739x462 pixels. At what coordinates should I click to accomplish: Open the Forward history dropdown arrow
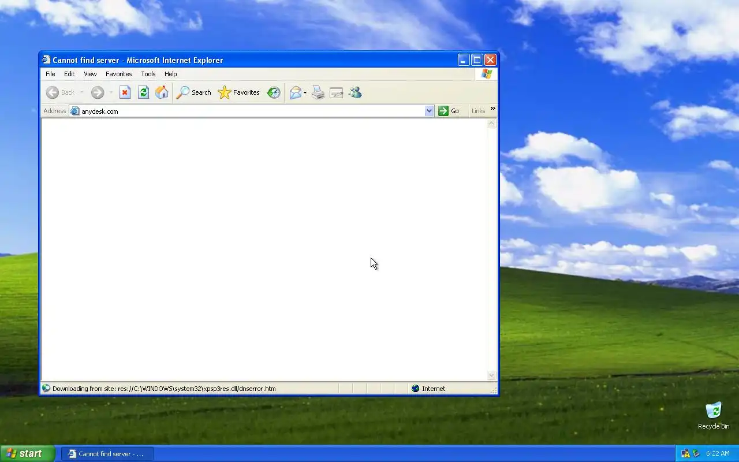[x=110, y=92]
